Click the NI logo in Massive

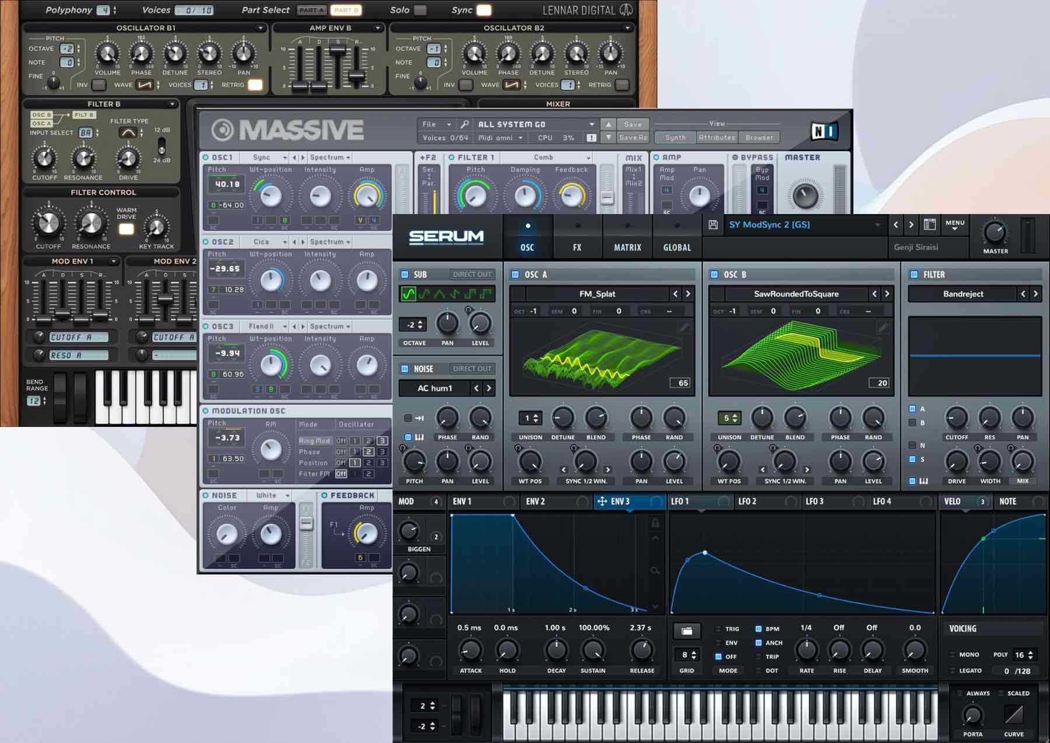pyautogui.click(x=824, y=131)
